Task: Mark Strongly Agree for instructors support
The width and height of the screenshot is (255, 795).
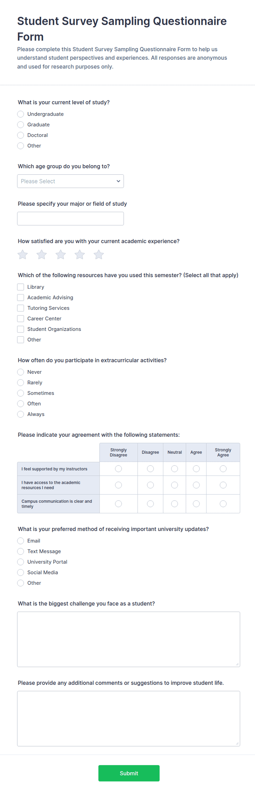Action: [x=223, y=469]
